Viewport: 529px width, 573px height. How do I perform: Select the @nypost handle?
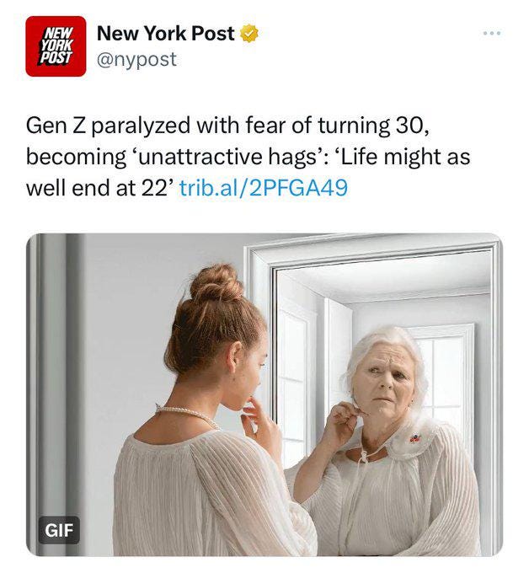click(x=136, y=59)
